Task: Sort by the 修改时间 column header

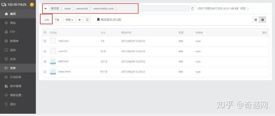Action: (126, 33)
